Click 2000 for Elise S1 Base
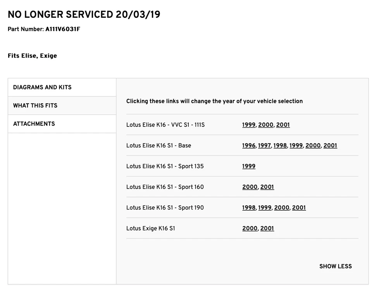 [x=313, y=145]
